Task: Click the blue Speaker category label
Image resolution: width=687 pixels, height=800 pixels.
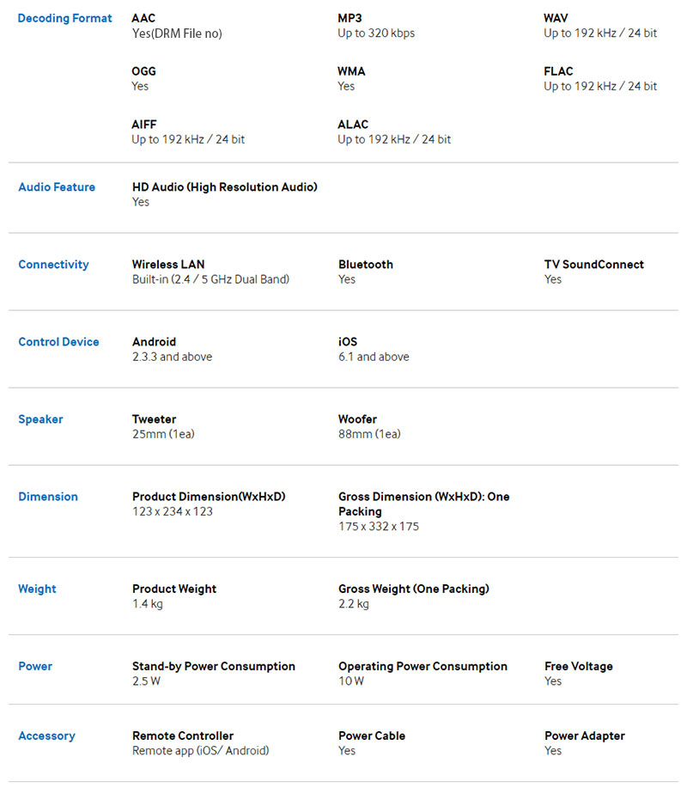Action: (x=40, y=419)
